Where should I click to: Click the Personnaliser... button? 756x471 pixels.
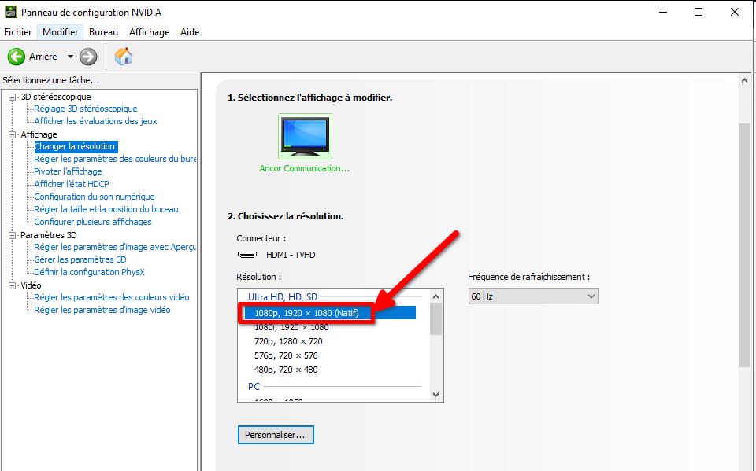click(x=276, y=435)
